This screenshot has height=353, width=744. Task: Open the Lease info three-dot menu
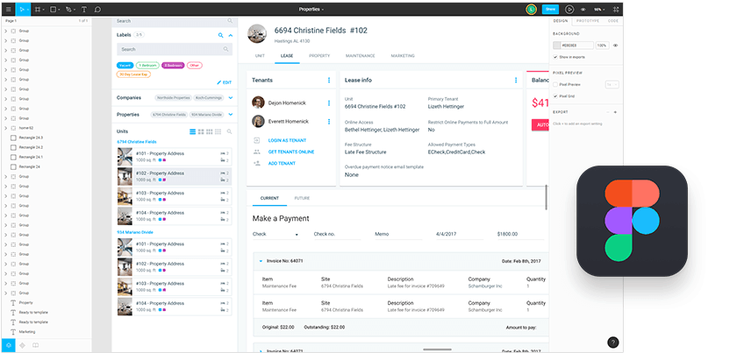516,80
